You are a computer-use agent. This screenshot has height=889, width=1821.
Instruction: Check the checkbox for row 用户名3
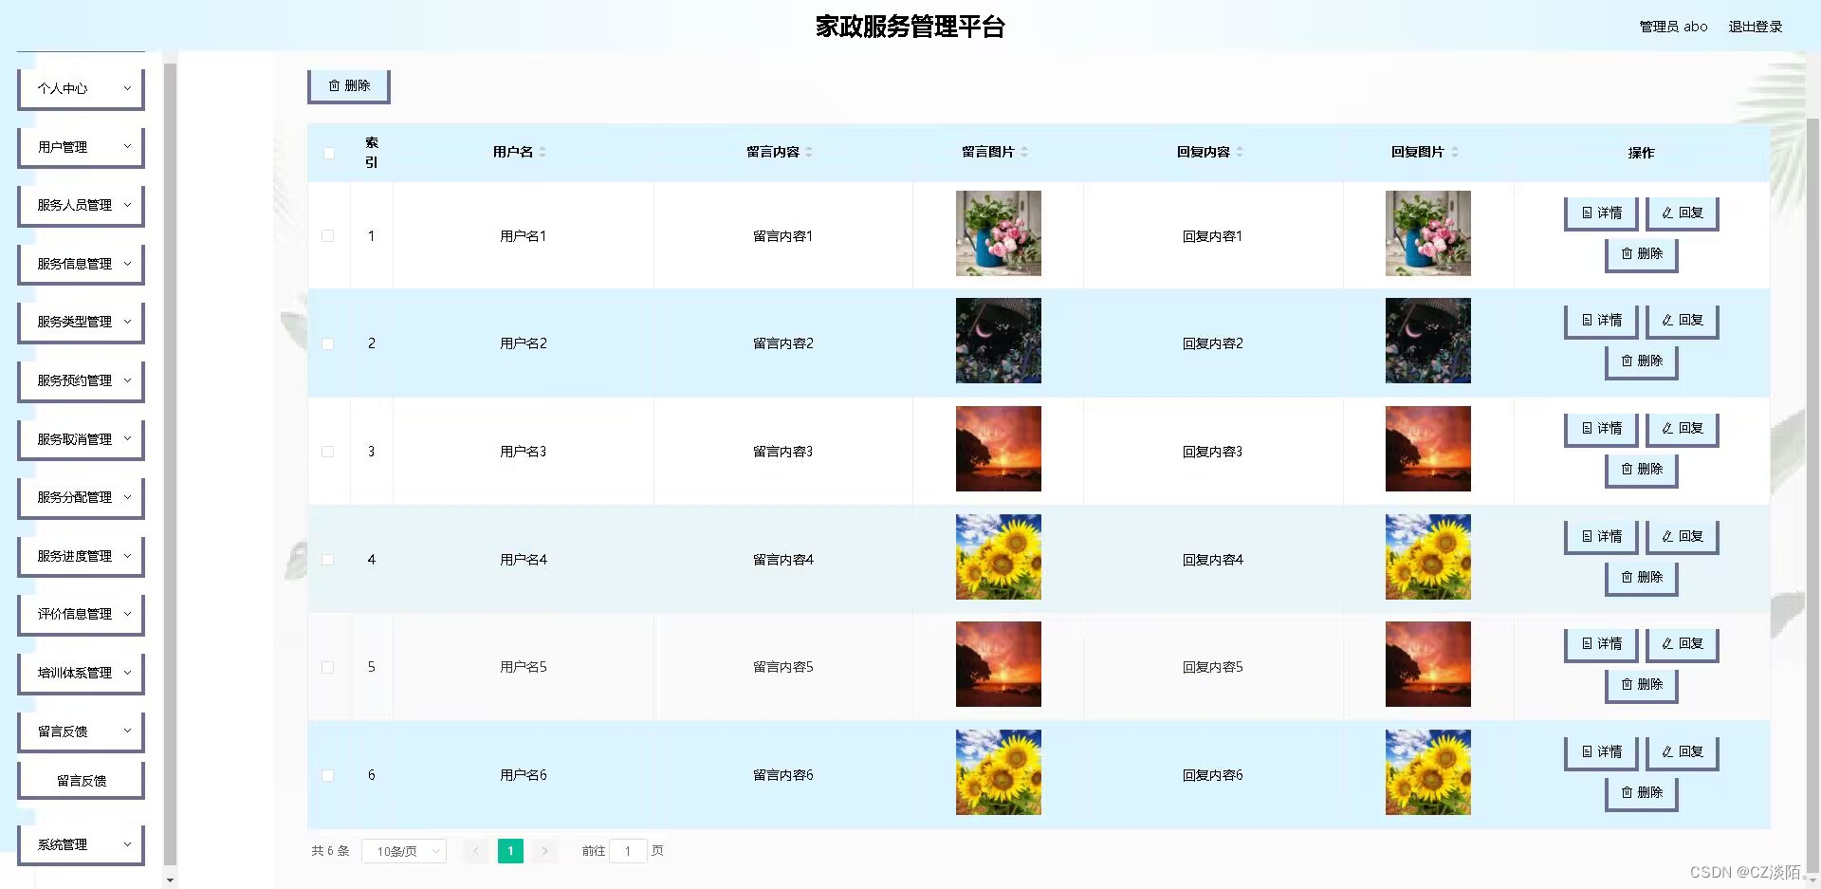(328, 452)
